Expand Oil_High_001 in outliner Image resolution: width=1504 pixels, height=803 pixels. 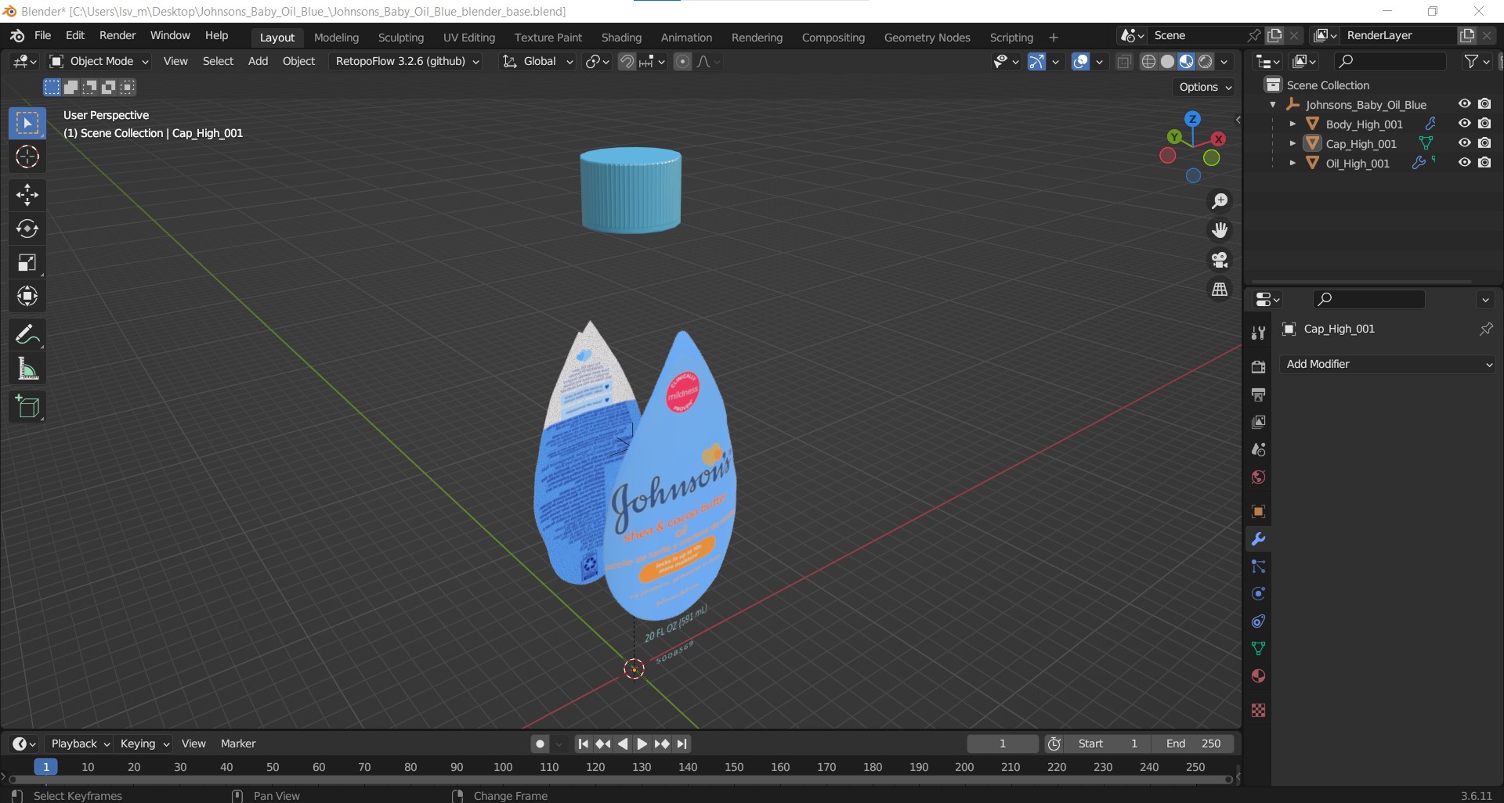[1292, 163]
